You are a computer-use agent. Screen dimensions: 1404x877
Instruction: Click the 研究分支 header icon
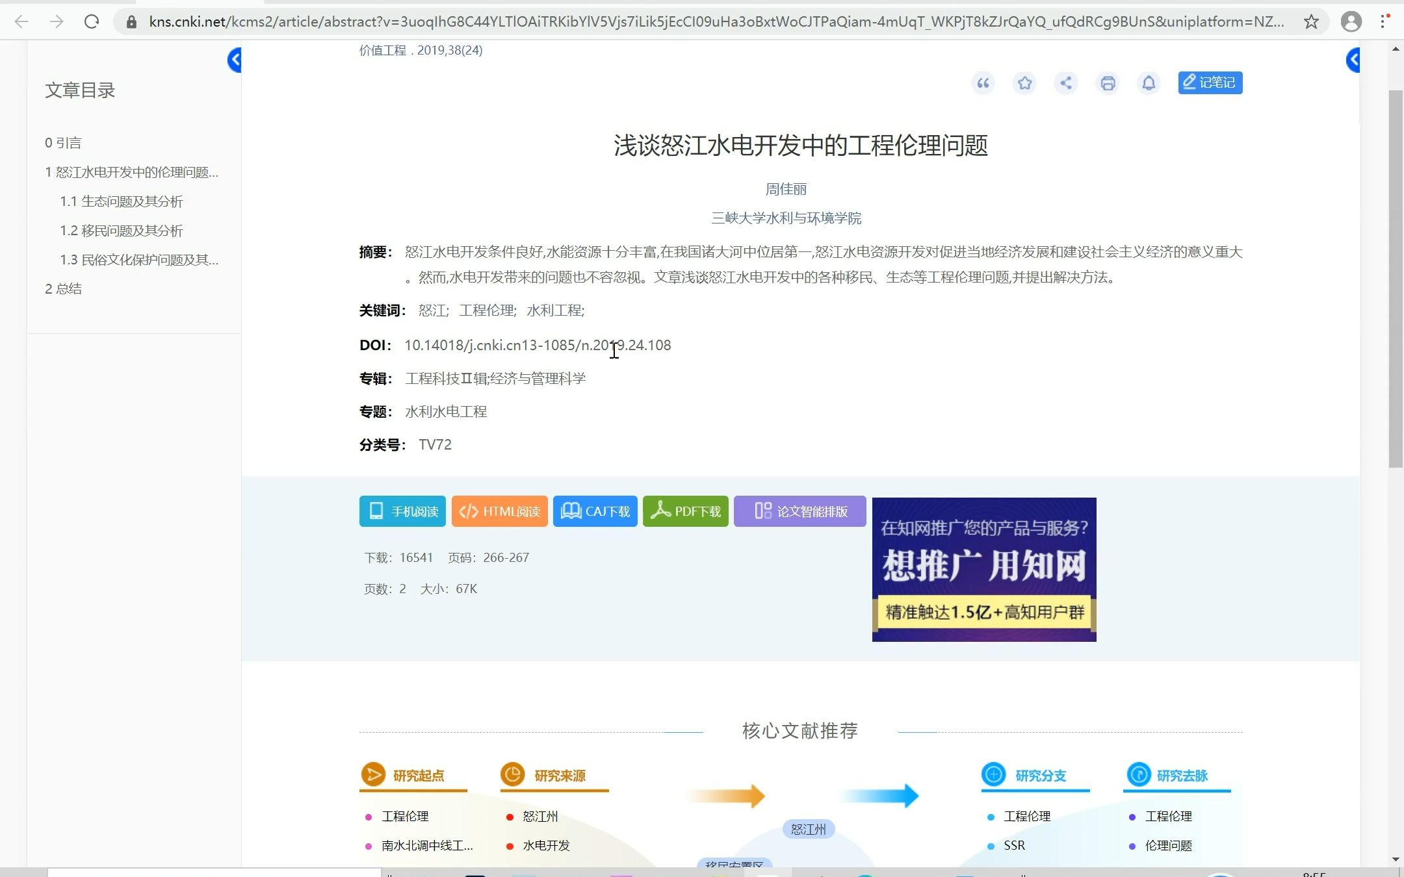(x=994, y=774)
